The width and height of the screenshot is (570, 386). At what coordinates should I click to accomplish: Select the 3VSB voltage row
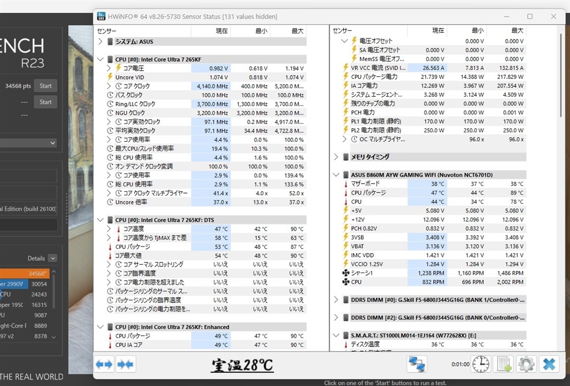click(433, 237)
